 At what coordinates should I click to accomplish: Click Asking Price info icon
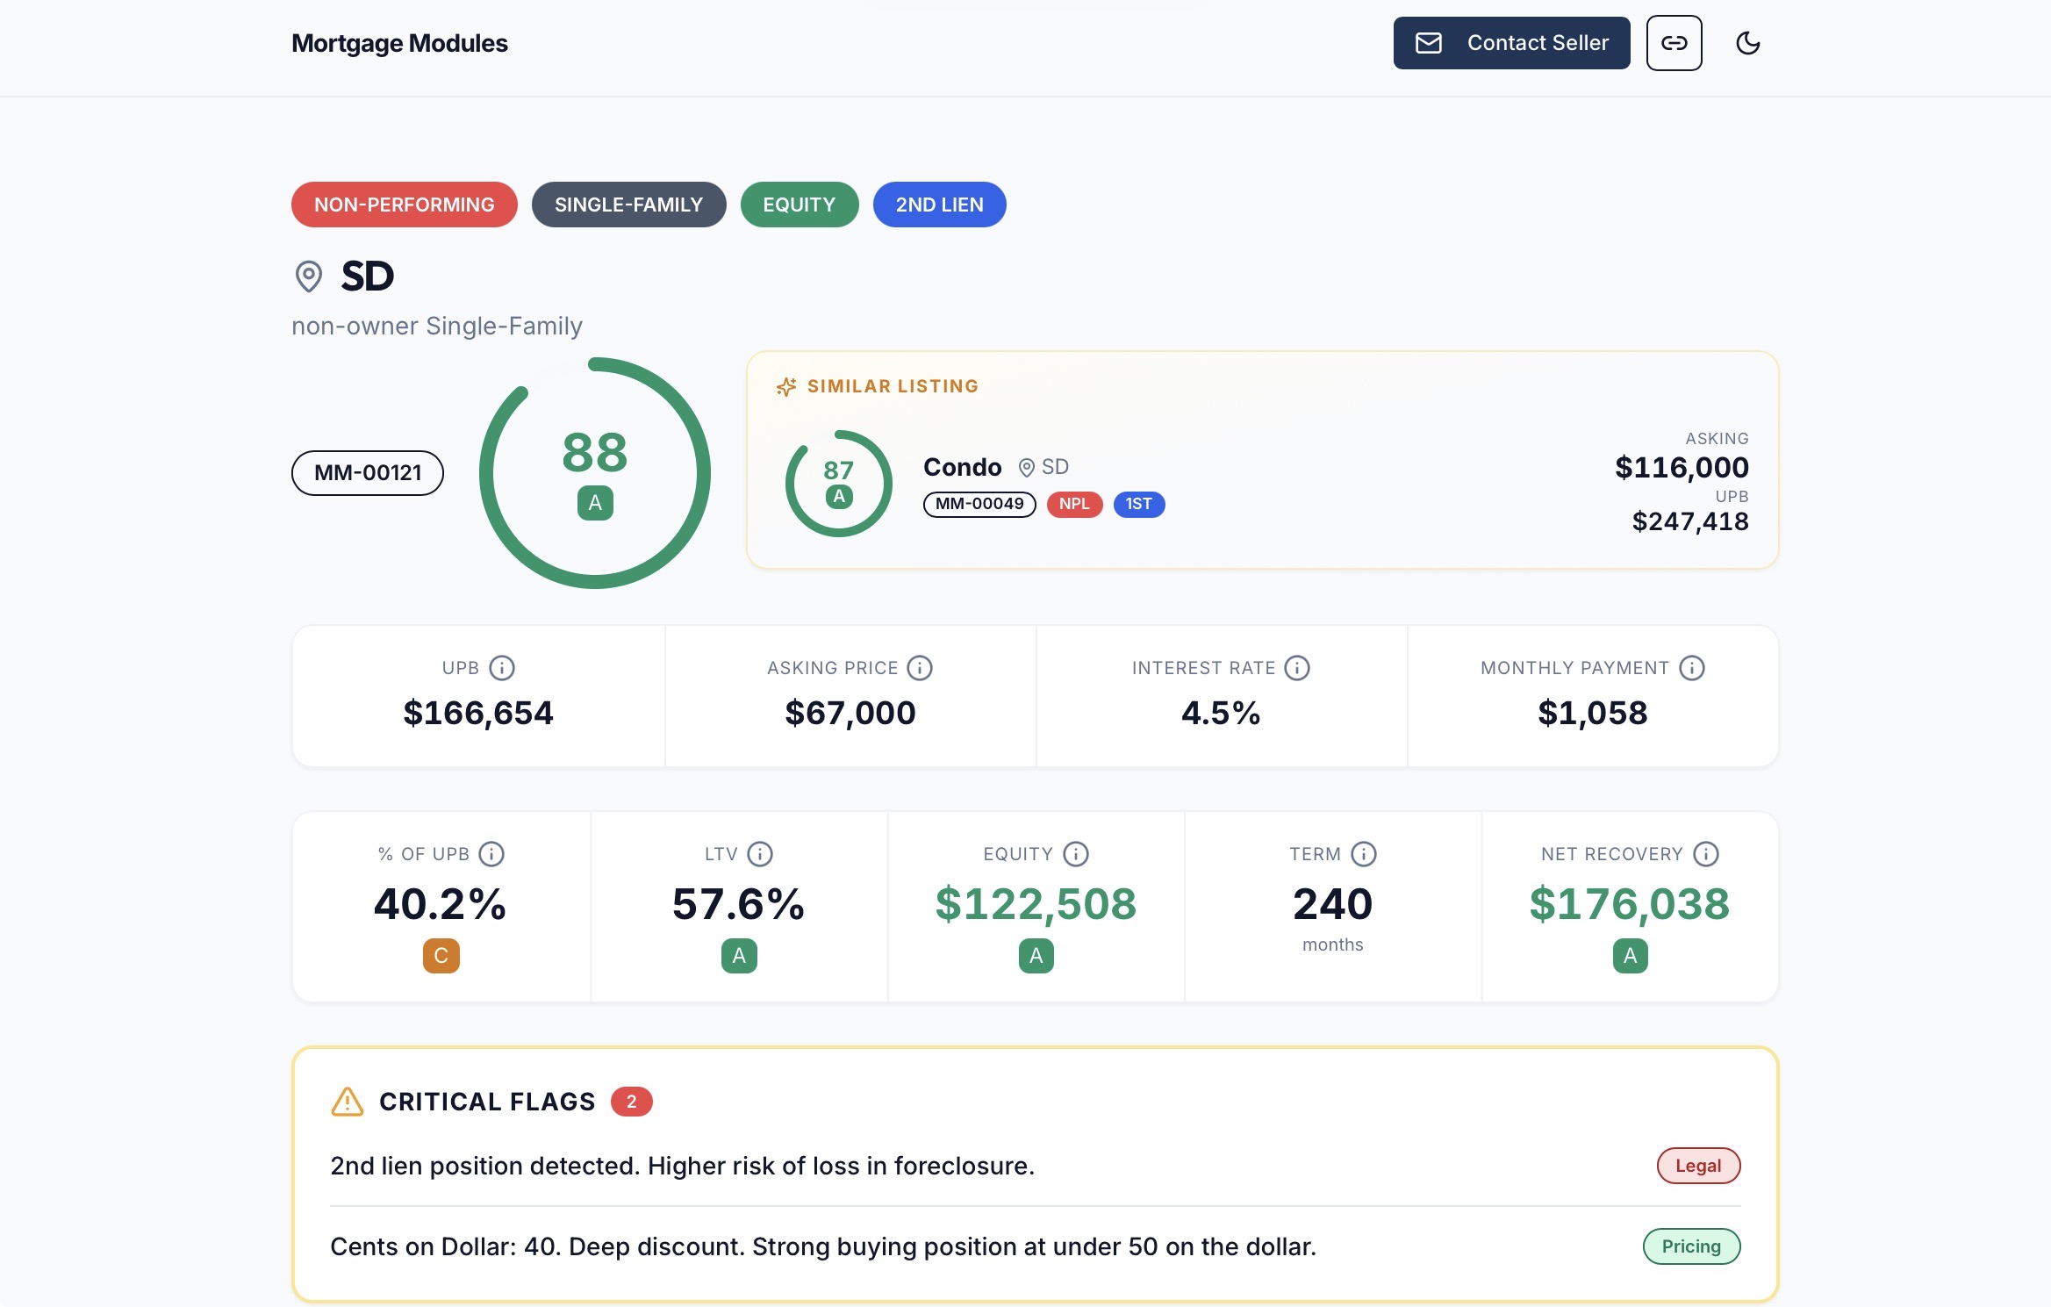[x=920, y=668]
